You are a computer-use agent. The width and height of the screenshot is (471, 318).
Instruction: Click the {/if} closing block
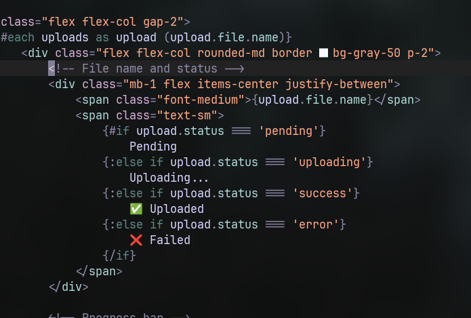click(x=119, y=256)
